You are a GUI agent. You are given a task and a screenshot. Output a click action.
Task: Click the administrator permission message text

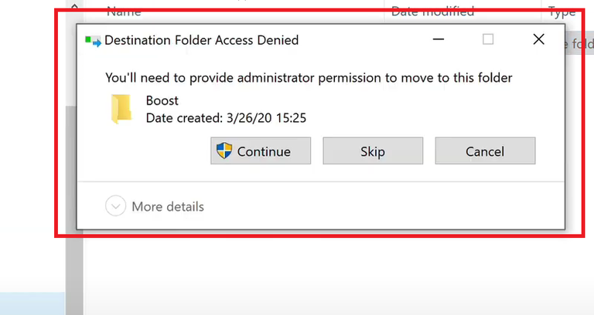click(309, 77)
